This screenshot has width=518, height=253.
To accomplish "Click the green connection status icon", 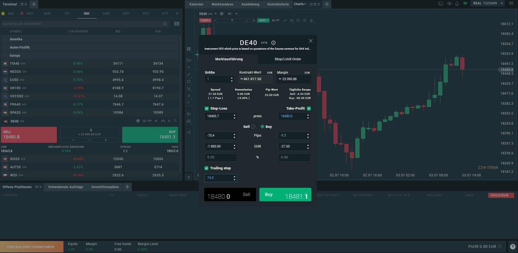I will (465, 4).
